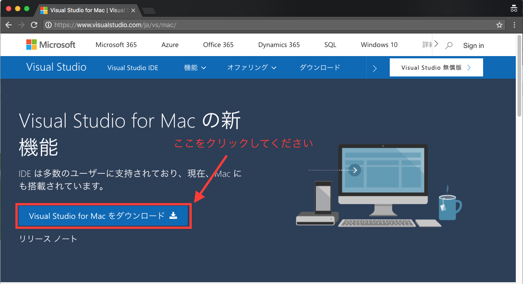Click the Microsoft logo

[x=51, y=45]
